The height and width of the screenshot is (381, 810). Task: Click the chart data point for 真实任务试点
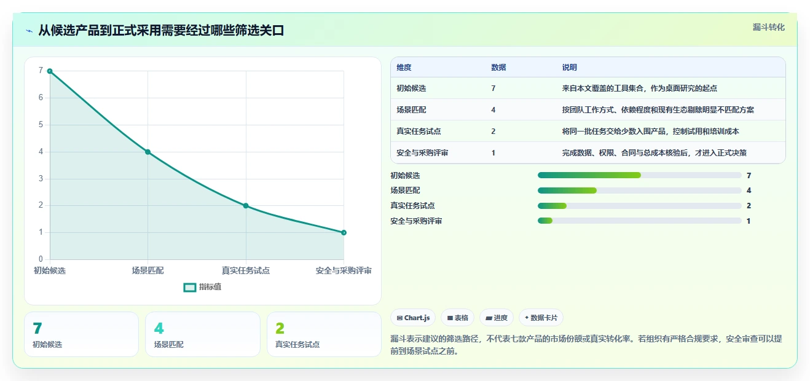coord(246,206)
